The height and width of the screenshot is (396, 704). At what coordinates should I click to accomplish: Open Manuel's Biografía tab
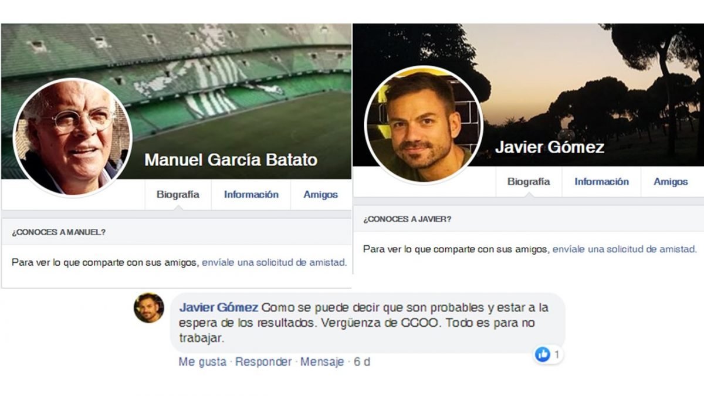(x=178, y=195)
